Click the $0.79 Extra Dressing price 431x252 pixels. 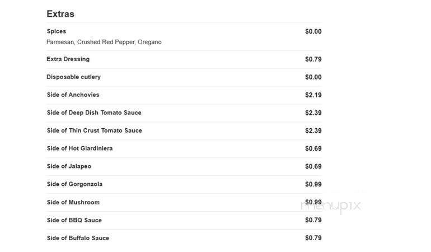pos(313,59)
